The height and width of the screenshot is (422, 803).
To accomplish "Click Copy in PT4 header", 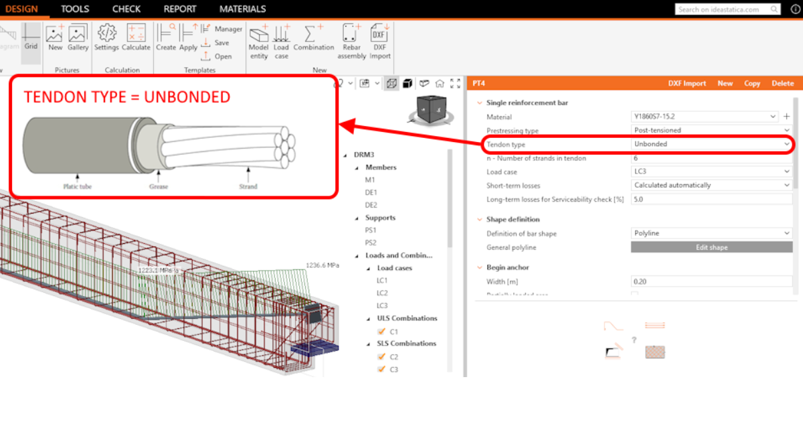I will 752,83.
